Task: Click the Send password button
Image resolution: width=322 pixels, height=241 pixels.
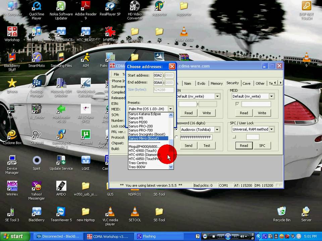Action: click(x=188, y=146)
